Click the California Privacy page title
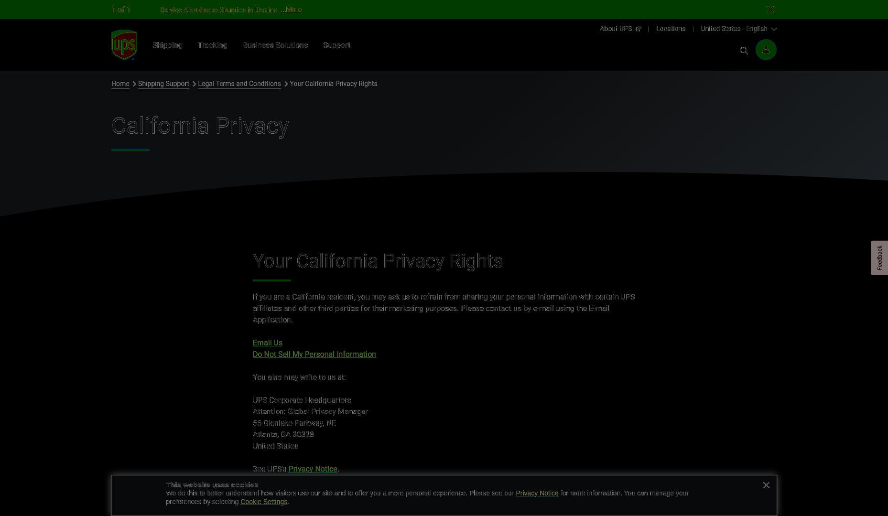The width and height of the screenshot is (888, 516). click(x=200, y=126)
